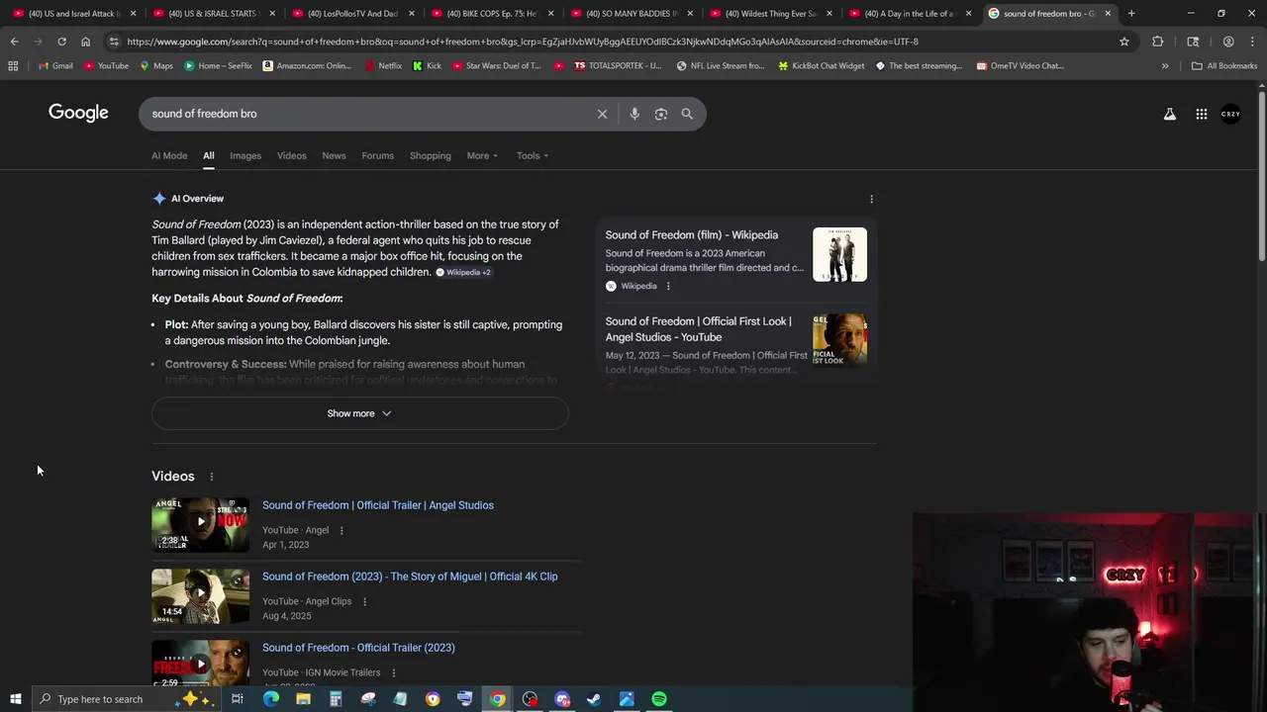Viewport: 1267px width, 712px height.
Task: Bookmark this page with the star icon
Action: (1124, 42)
